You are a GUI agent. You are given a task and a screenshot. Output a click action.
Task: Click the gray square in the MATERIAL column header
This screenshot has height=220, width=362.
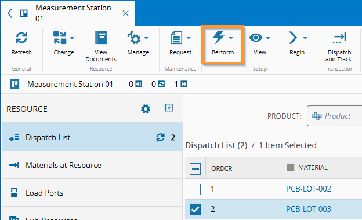click(x=291, y=167)
